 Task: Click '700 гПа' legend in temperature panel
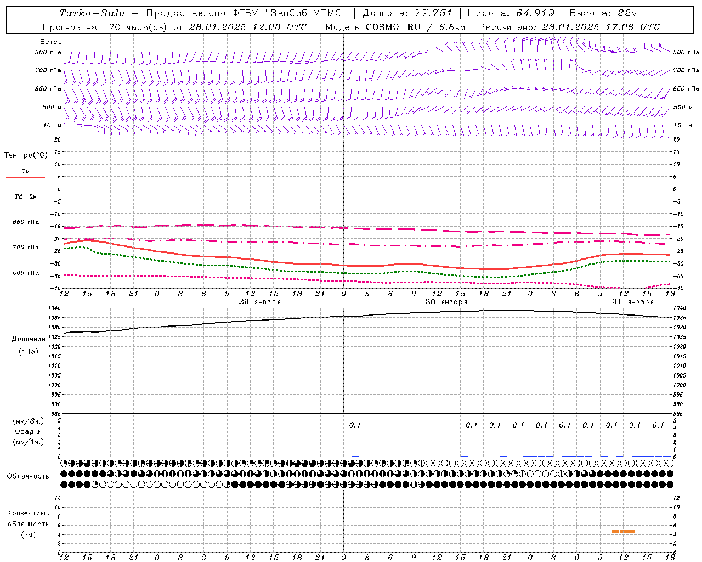(26, 248)
